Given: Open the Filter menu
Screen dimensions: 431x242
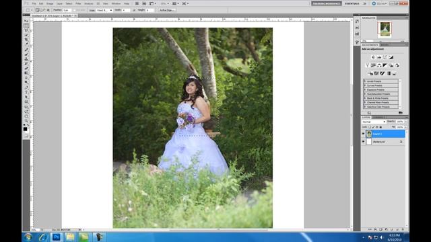Looking at the screenshot, I should [x=78, y=3].
